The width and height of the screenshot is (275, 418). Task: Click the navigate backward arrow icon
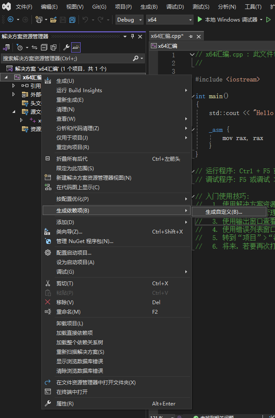tap(11, 19)
